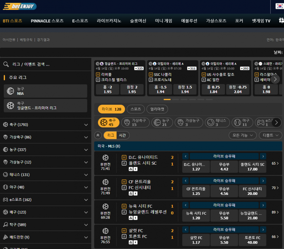Screen dimensions: 284x249
Task: Click the 베팅규칙 link
Action: (x=26, y=40)
